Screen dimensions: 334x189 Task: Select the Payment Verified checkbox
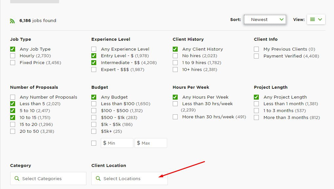tap(256, 56)
